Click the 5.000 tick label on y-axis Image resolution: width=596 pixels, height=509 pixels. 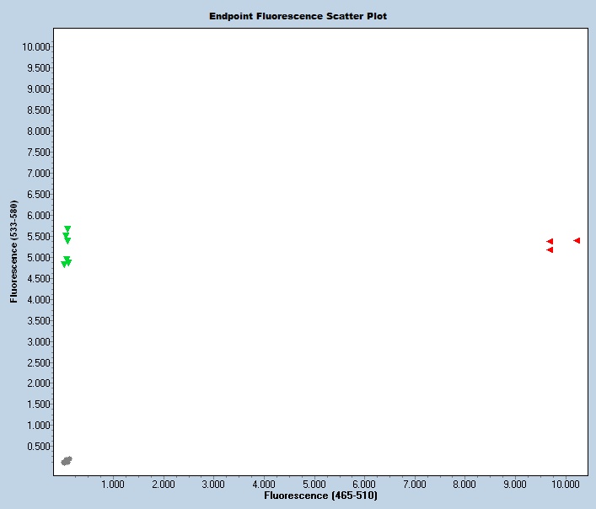[x=37, y=258]
